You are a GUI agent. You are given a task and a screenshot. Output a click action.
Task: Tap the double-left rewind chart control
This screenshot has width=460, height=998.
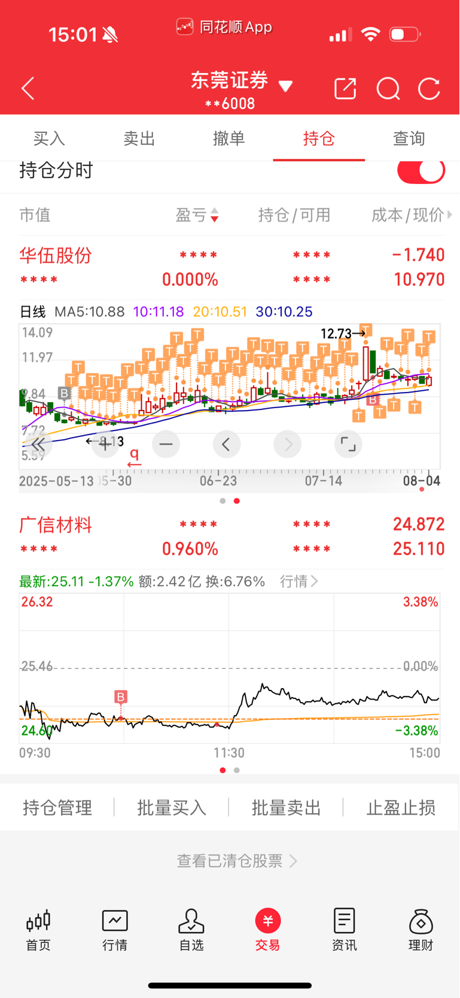pyautogui.click(x=38, y=444)
